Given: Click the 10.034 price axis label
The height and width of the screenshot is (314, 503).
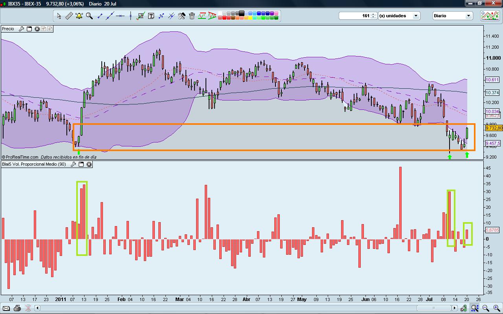Looking at the screenshot, I should coord(492,111).
